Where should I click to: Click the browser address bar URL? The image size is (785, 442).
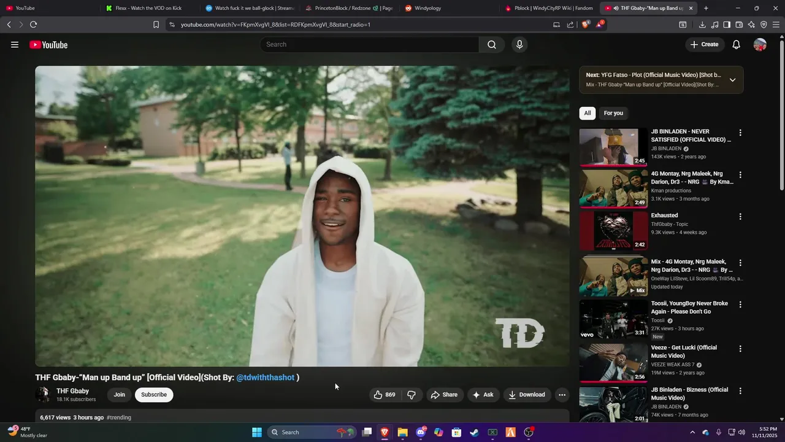pyautogui.click(x=275, y=25)
